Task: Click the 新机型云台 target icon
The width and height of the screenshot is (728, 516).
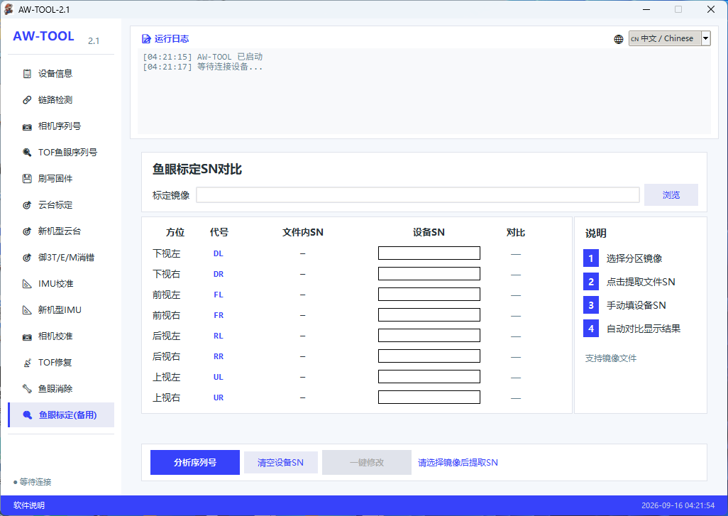Action: point(28,231)
